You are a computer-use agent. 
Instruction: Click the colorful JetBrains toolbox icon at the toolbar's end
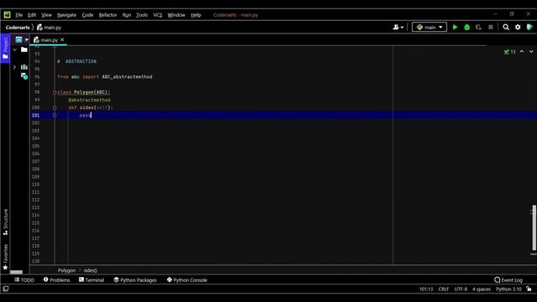529,27
